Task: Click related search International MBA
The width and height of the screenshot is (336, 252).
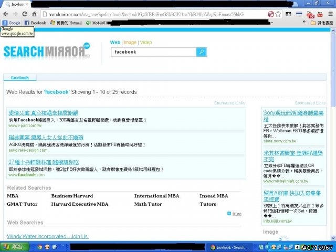Action: pyautogui.click(x=156, y=196)
